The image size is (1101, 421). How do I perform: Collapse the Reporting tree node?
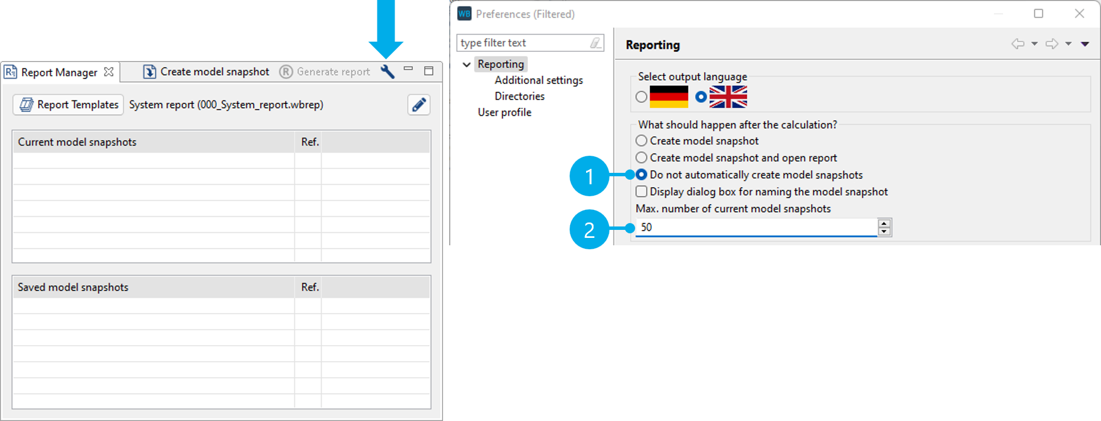tap(466, 64)
